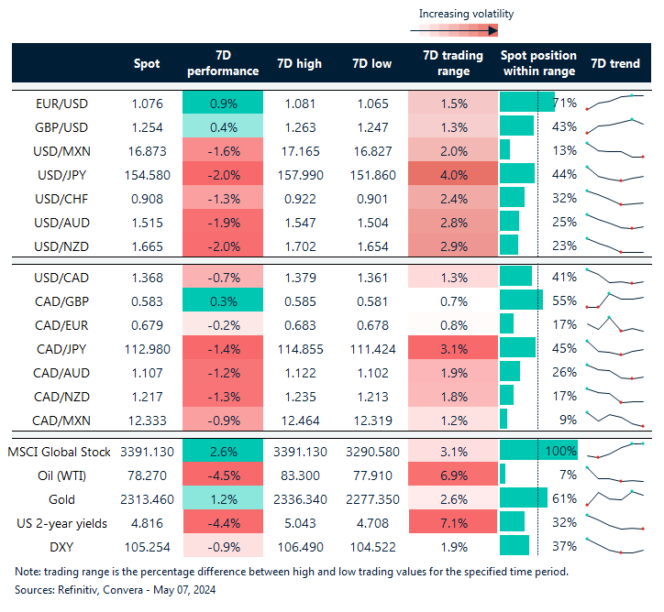Click the CAD/MXN 9% position bar
Viewport: 664px width, 612px height.
coord(504,419)
